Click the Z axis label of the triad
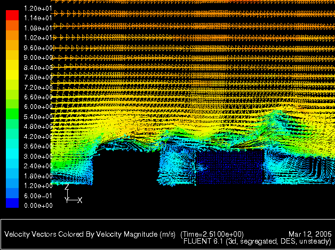Image resolution: width=335 pixels, height=250 pixels. pos(67,186)
